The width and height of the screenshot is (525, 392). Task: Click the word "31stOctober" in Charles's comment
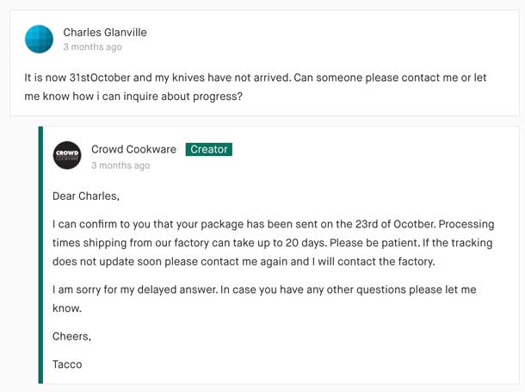pos(100,78)
